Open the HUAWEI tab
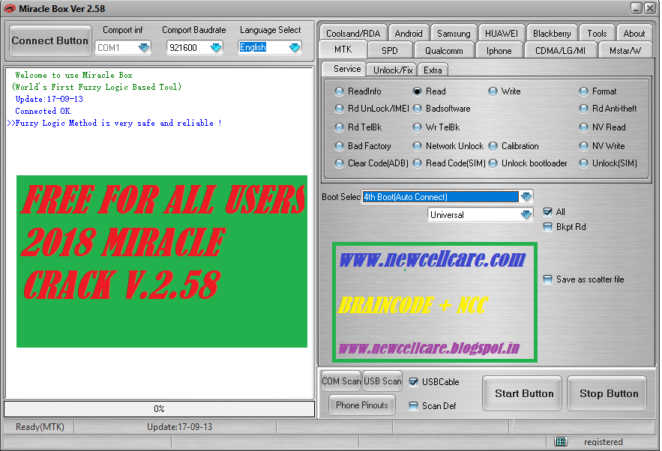The image size is (662, 451). tap(501, 33)
